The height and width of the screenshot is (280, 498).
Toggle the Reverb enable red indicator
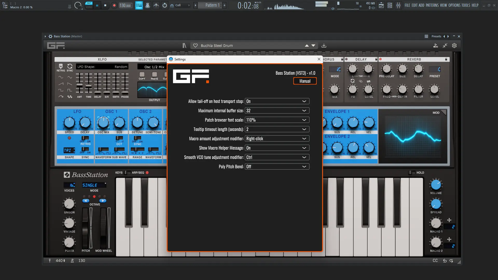(380, 59)
